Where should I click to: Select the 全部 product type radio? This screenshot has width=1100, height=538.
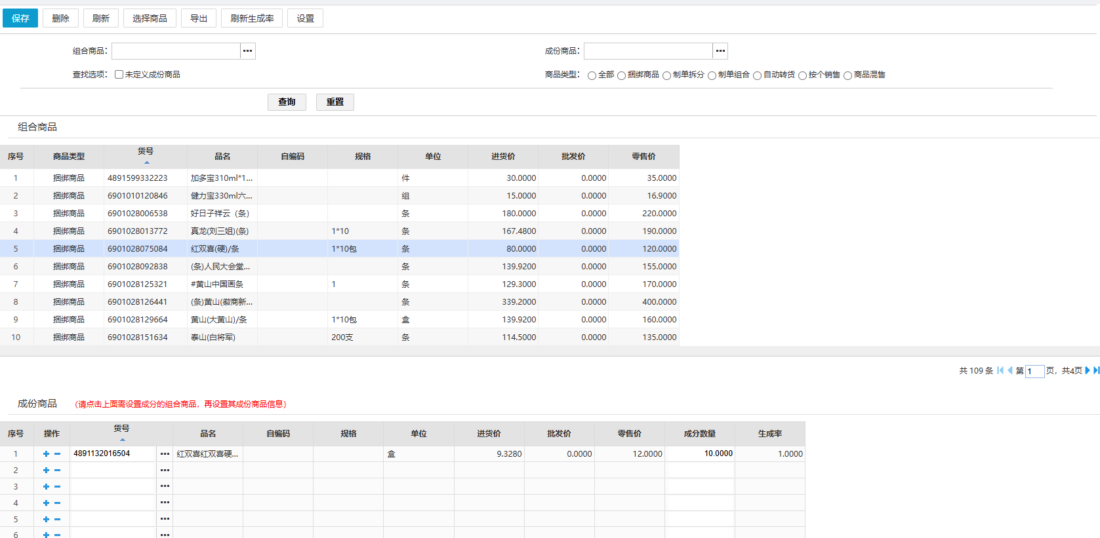tap(592, 75)
